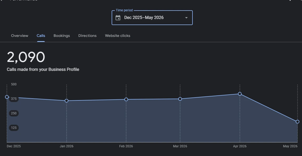Click the Jan 2026 data point circle
This screenshot has height=156, width=302.
[66, 101]
